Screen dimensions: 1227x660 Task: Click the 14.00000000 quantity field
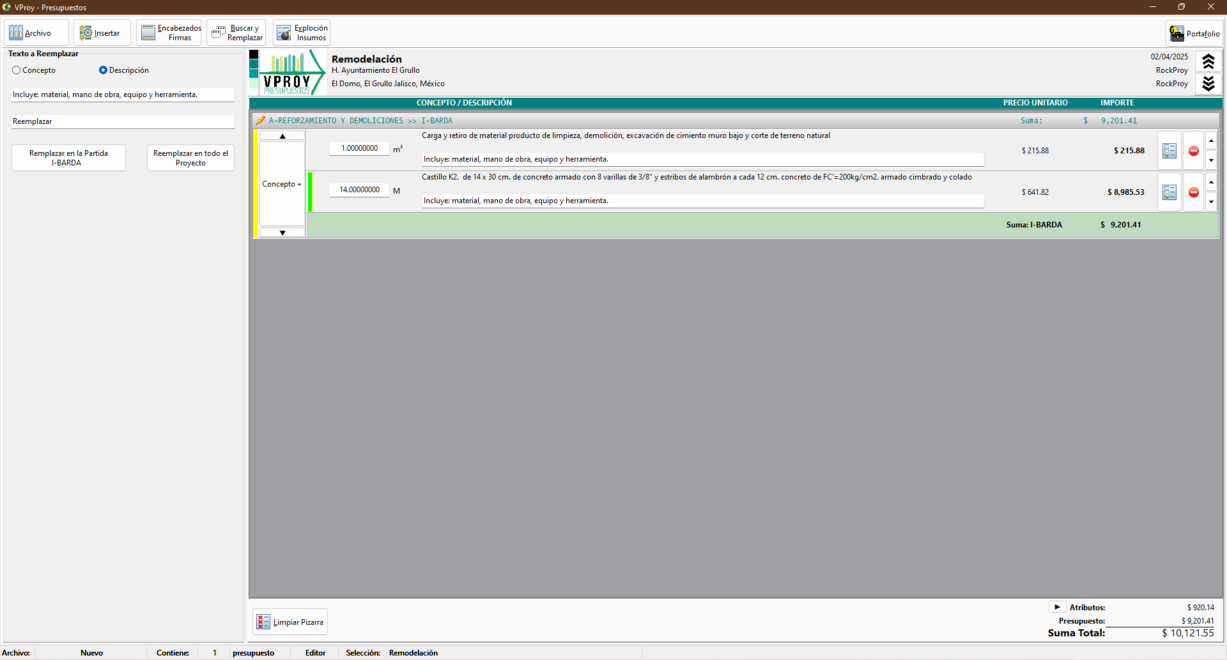[x=359, y=190]
